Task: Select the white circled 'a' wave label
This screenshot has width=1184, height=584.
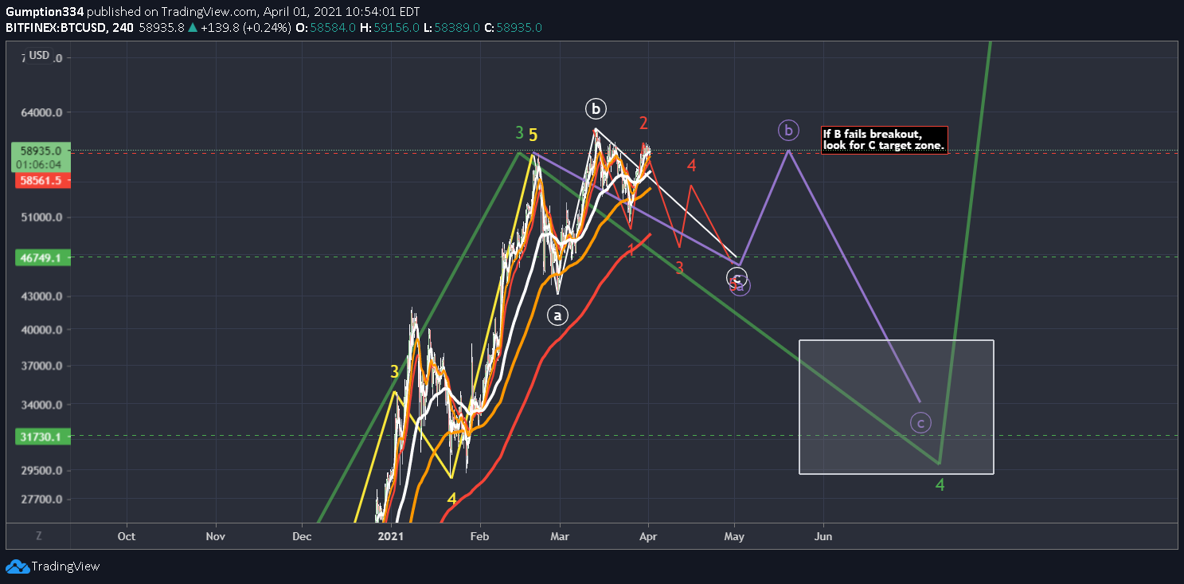Action: coord(557,316)
